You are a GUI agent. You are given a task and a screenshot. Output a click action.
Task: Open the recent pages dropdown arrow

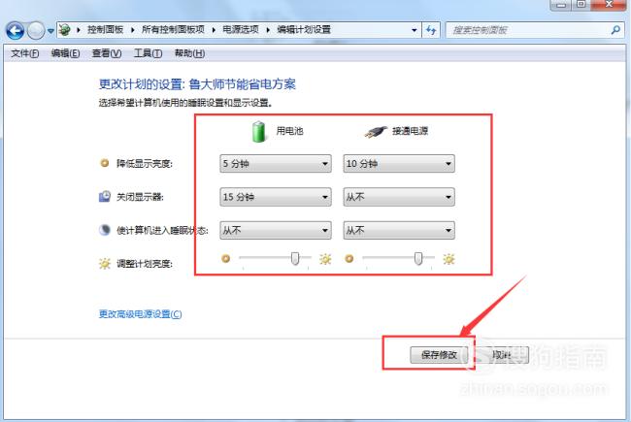click(x=50, y=31)
